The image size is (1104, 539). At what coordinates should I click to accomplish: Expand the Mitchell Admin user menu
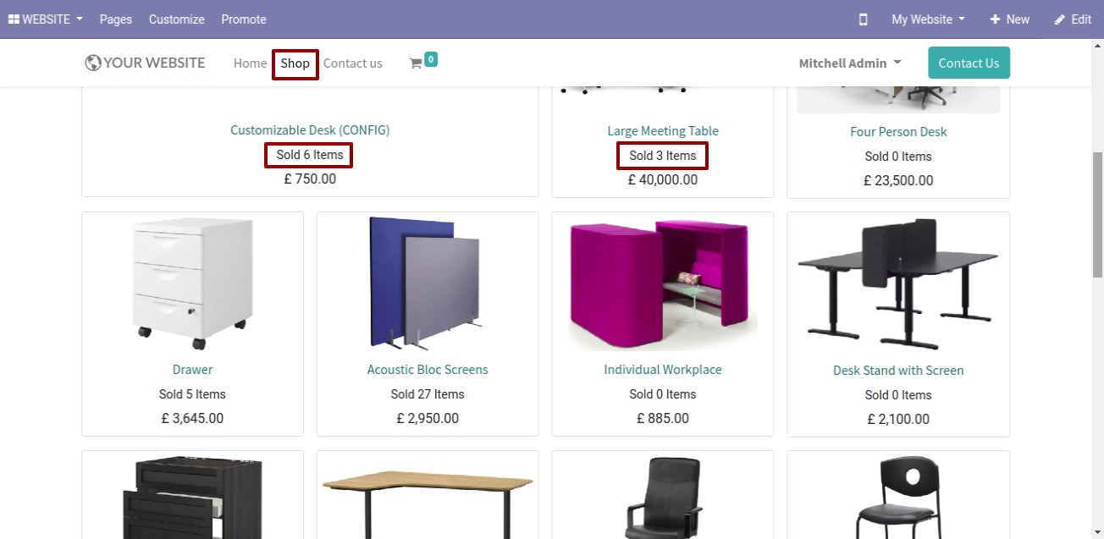850,63
